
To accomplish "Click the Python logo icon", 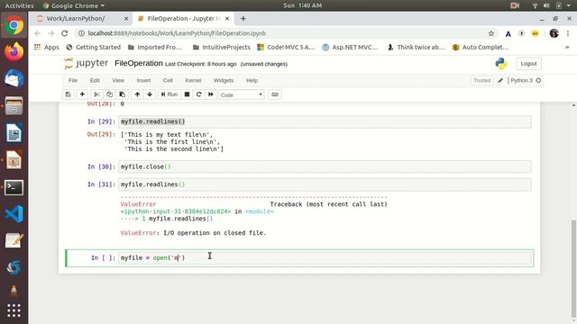I will [x=501, y=64].
